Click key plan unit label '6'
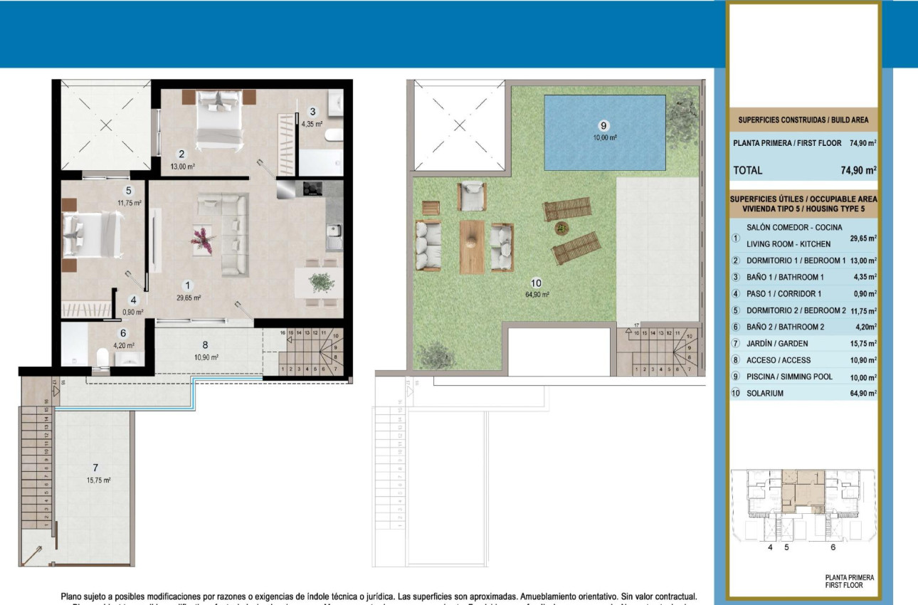Viewport: 918px width, 605px height. [x=833, y=547]
